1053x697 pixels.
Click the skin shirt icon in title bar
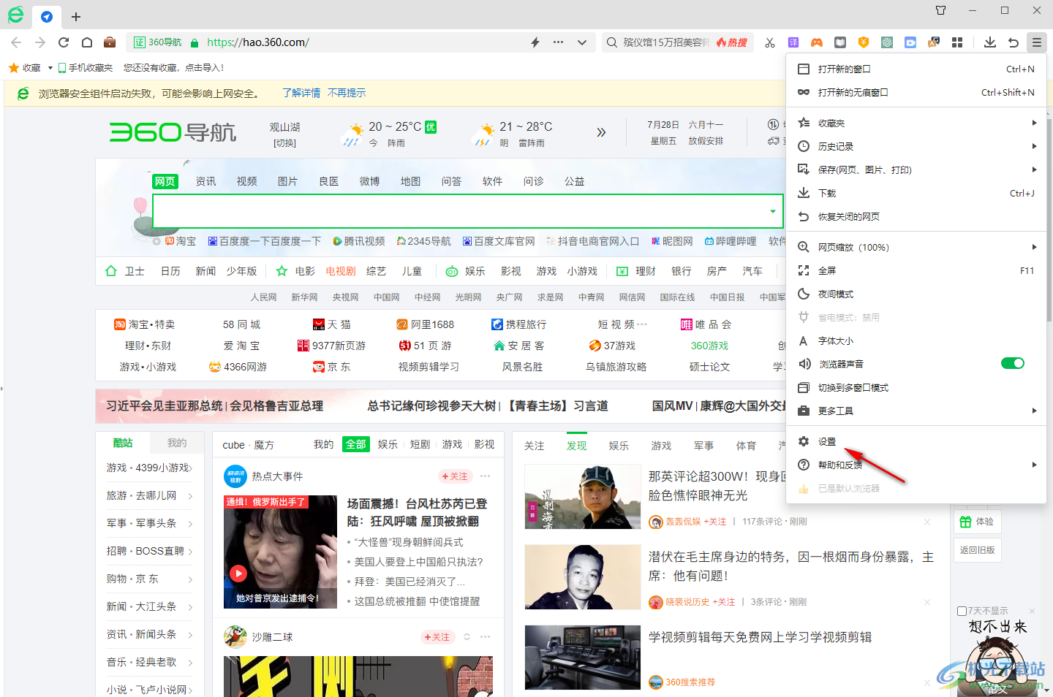pos(941,10)
